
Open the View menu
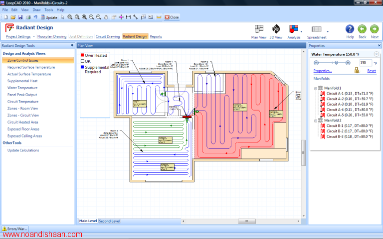(25, 10)
